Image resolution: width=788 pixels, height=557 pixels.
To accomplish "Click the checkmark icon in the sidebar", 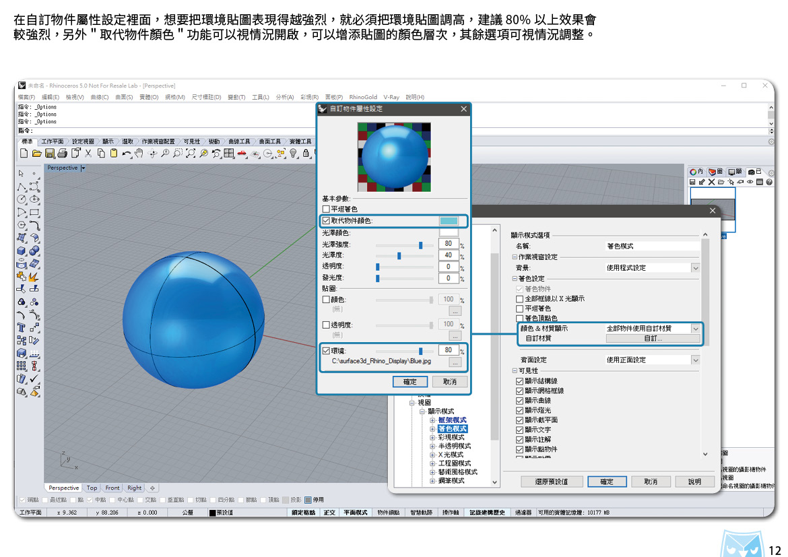I will (x=34, y=379).
